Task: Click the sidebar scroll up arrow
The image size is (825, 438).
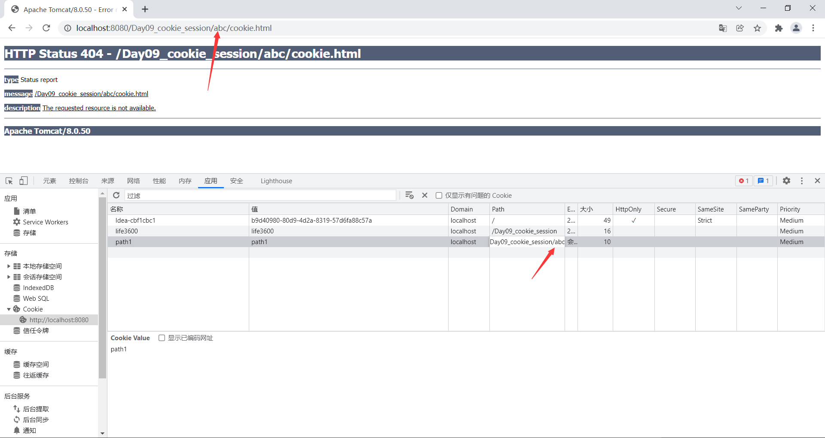Action: click(x=102, y=194)
